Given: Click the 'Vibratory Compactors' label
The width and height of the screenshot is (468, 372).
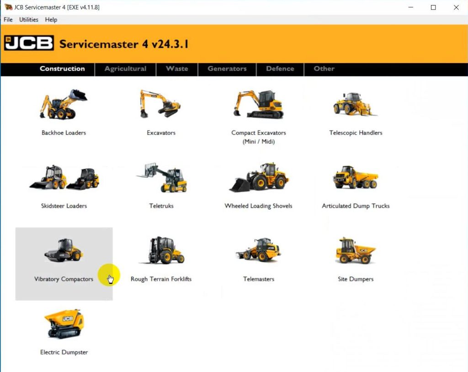Looking at the screenshot, I should [64, 279].
